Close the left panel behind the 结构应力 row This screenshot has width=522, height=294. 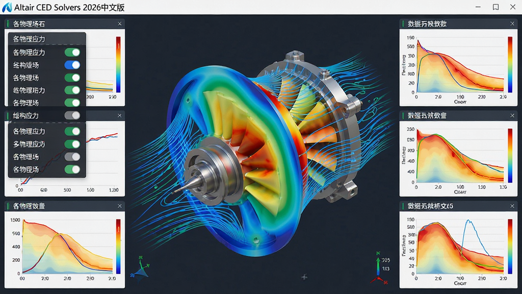[x=119, y=115]
